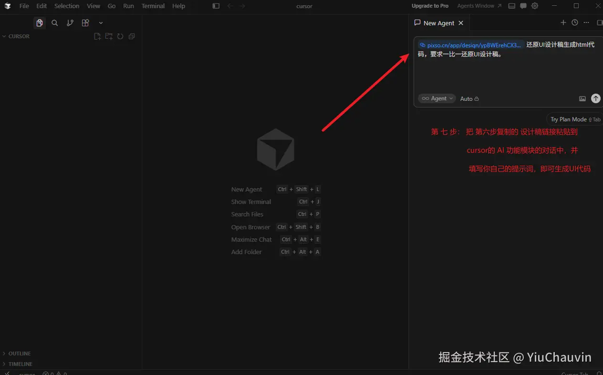
Task: Go forward with the right arrow
Action: click(242, 6)
